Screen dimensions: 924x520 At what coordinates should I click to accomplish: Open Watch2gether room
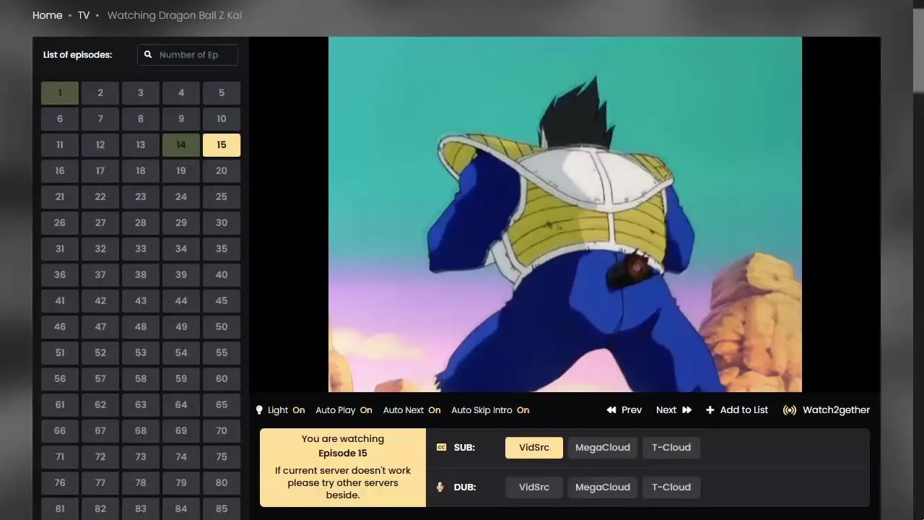click(x=827, y=410)
